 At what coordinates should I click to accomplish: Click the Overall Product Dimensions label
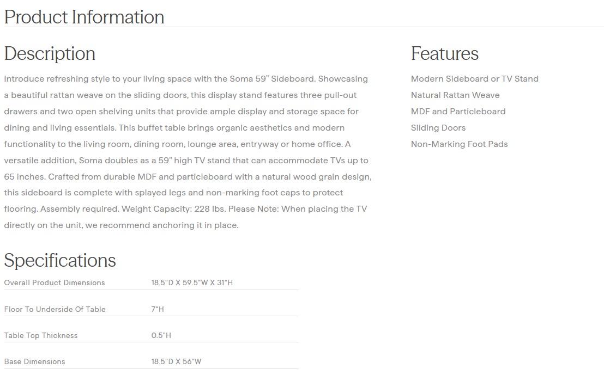pos(55,282)
